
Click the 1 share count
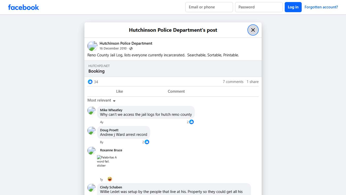click(252, 82)
